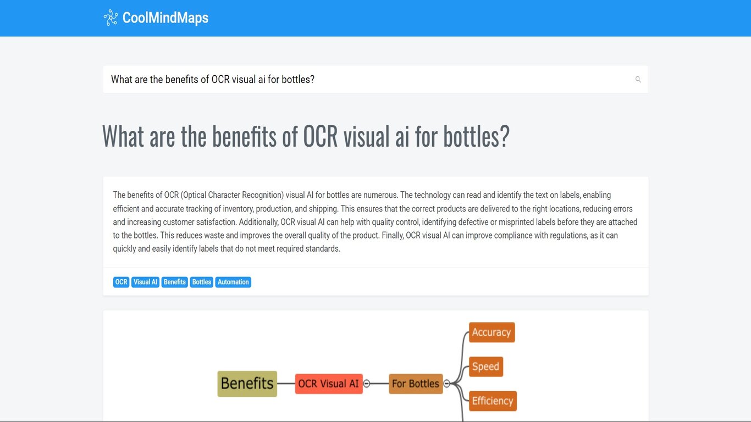Viewport: 751px width, 422px height.
Task: Click the Benefits root mind map node
Action: click(x=247, y=384)
